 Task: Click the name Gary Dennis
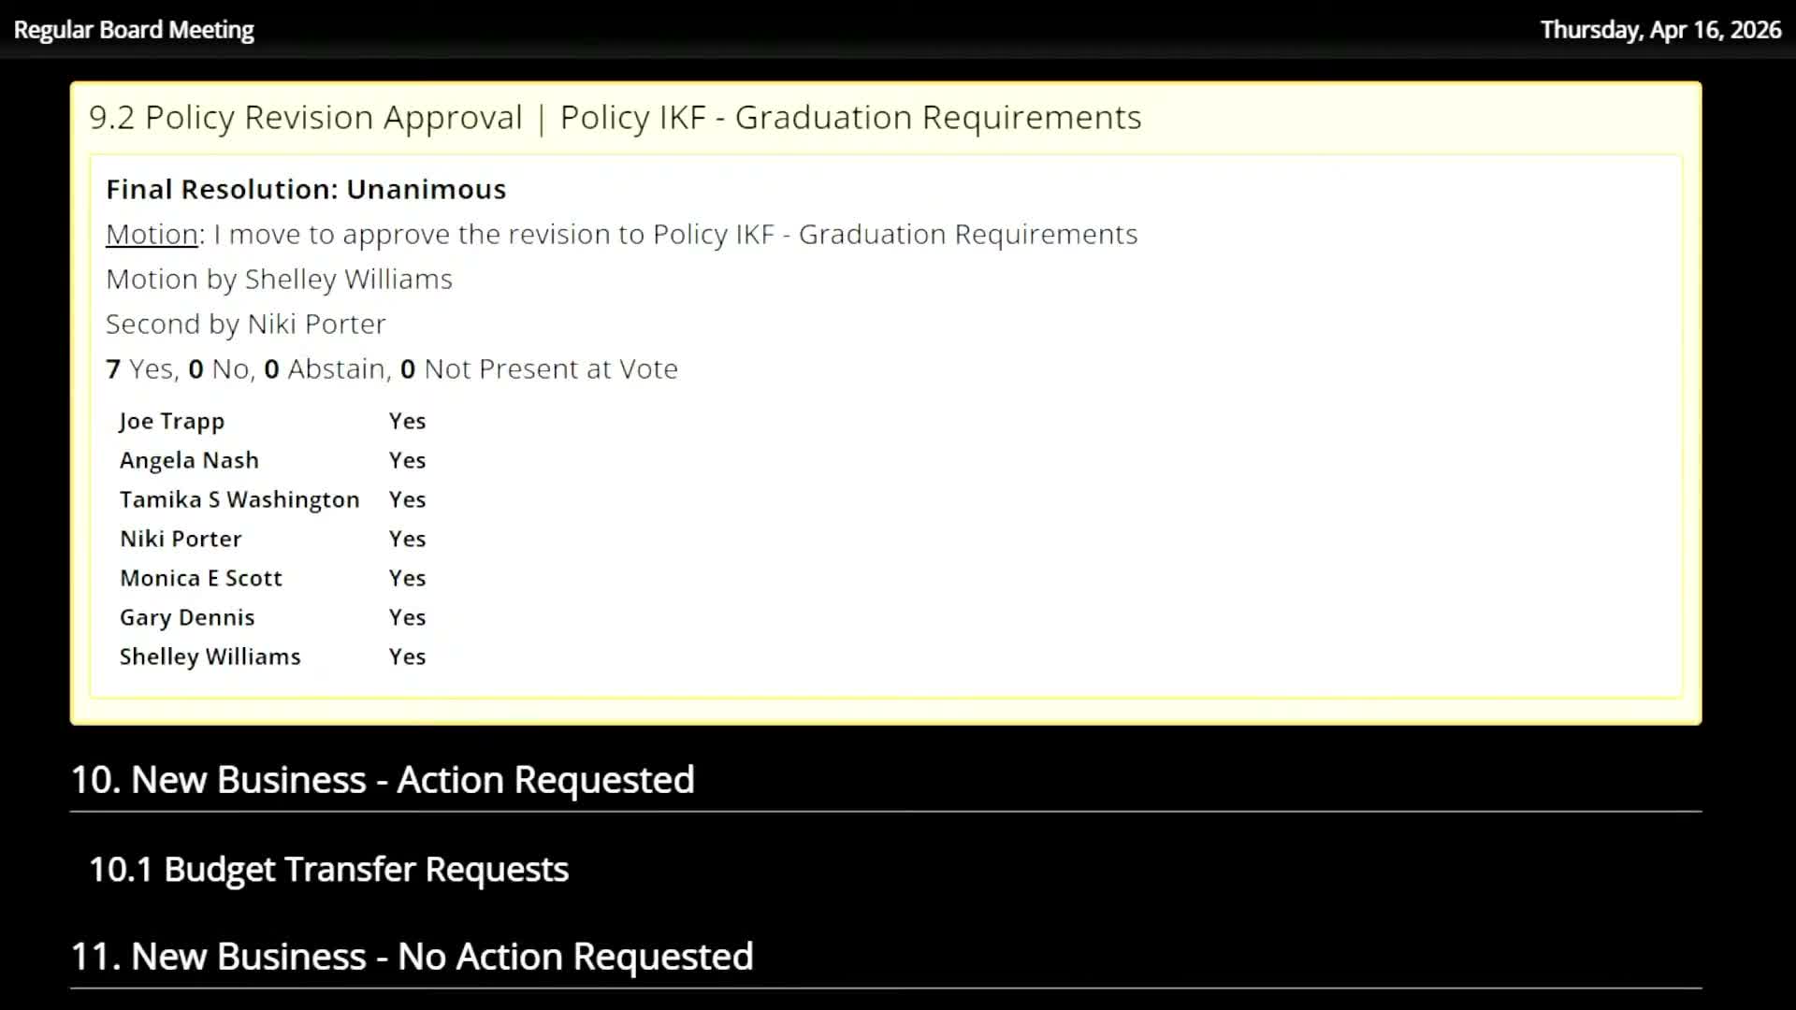[187, 617]
